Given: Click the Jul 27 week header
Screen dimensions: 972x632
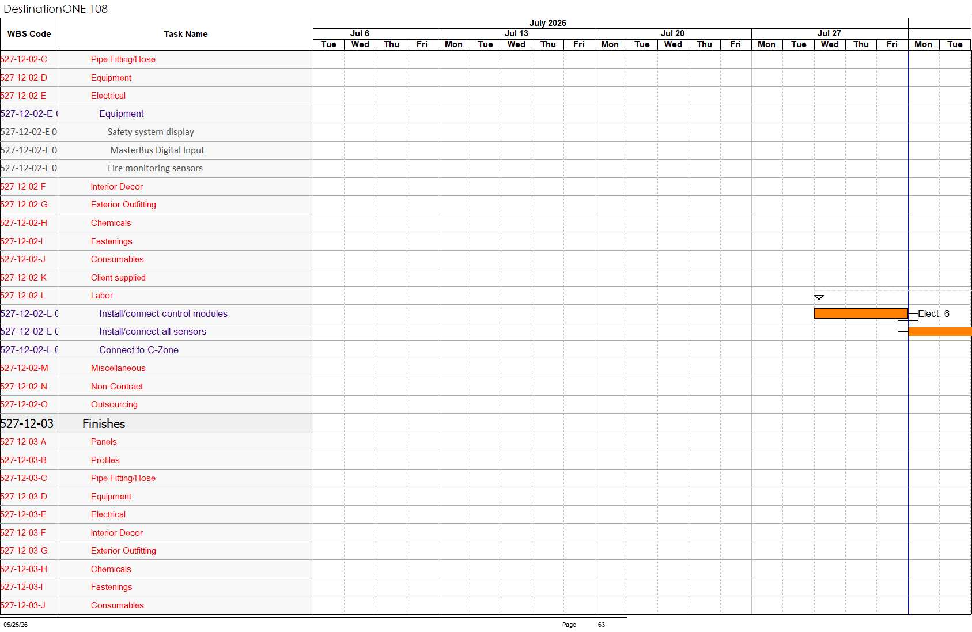Looking at the screenshot, I should coord(829,33).
